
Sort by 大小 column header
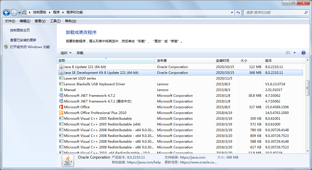click(251, 60)
